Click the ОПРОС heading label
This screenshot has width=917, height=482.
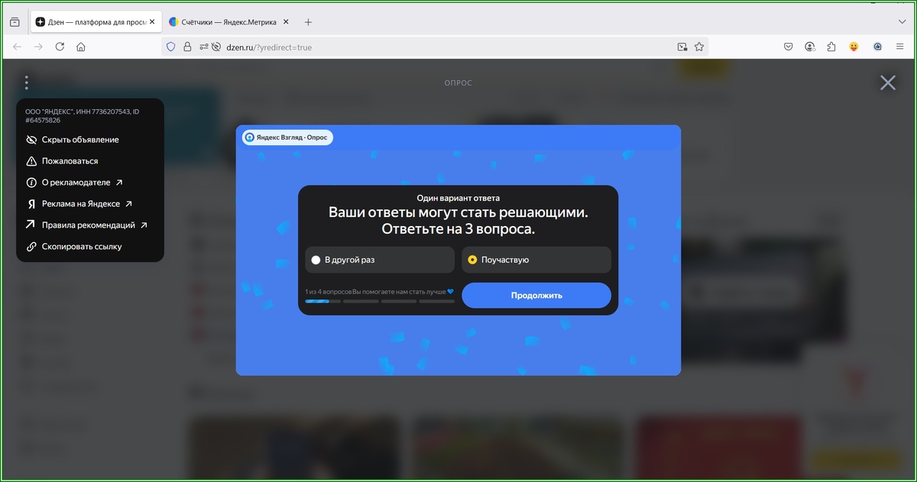458,82
